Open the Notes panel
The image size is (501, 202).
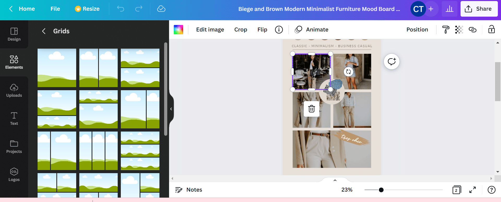(189, 190)
